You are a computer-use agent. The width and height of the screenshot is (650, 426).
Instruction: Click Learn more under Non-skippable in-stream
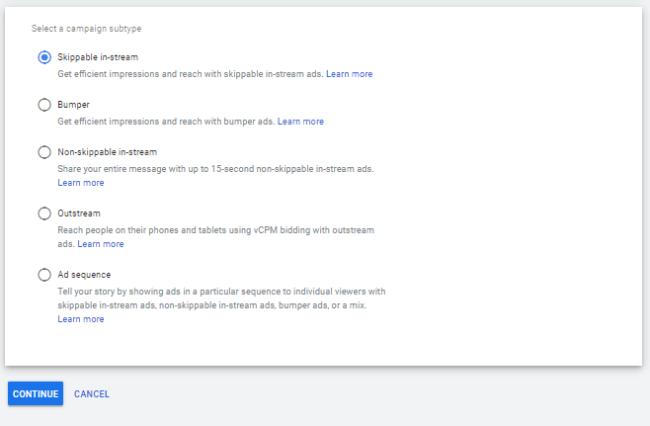coord(80,183)
